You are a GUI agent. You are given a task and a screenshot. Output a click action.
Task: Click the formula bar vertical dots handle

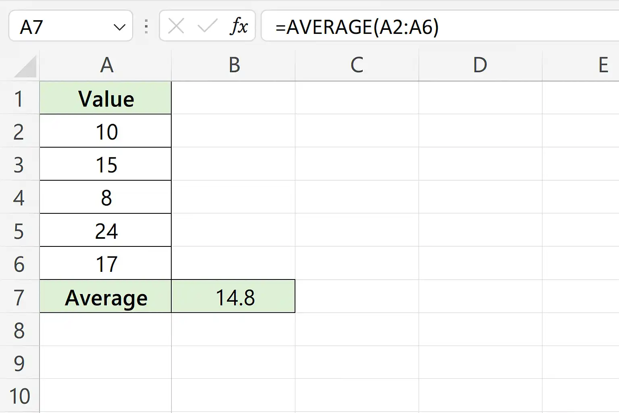[x=146, y=27]
